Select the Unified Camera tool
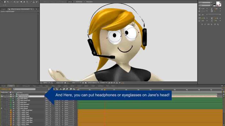Image resolution: width=225 pixels, height=126 pixels. (x=15, y=2)
